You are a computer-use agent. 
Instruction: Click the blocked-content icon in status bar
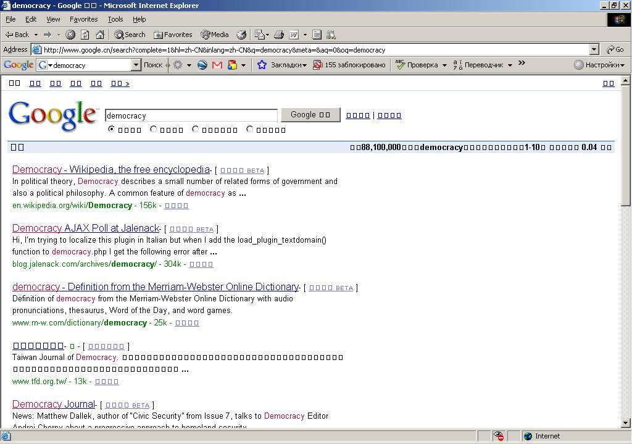pyautogui.click(x=499, y=436)
